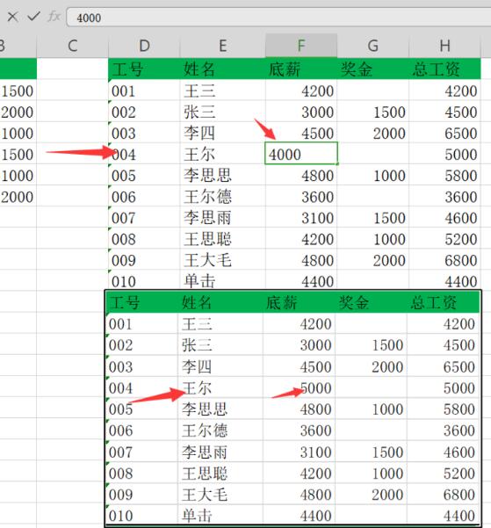The image size is (491, 528).
Task: Select column C header
Action: click(x=72, y=46)
